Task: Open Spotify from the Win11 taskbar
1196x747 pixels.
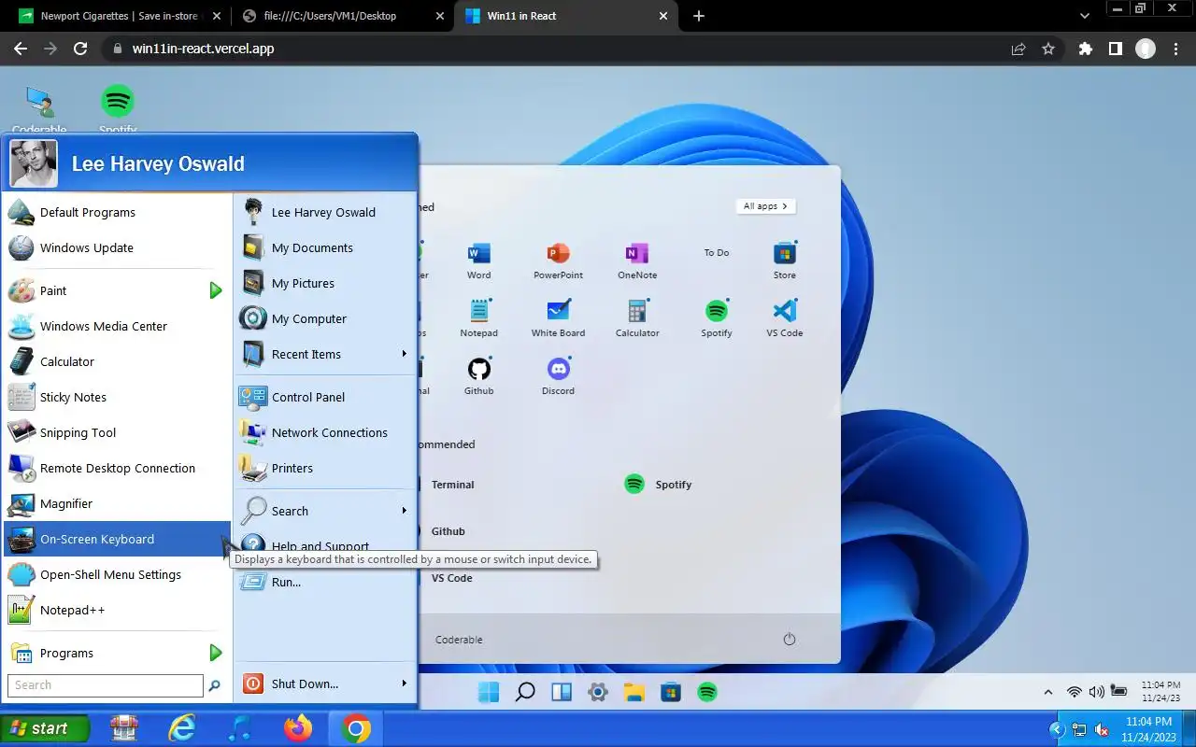Action: pyautogui.click(x=707, y=692)
